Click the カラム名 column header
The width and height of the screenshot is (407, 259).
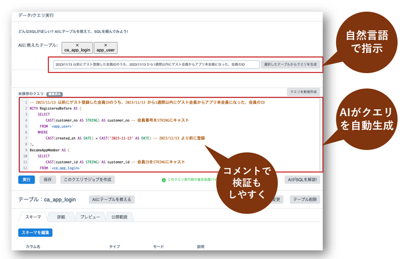[33, 247]
